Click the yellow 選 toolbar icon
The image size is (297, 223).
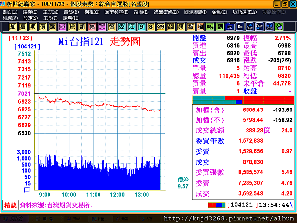coord(52,27)
